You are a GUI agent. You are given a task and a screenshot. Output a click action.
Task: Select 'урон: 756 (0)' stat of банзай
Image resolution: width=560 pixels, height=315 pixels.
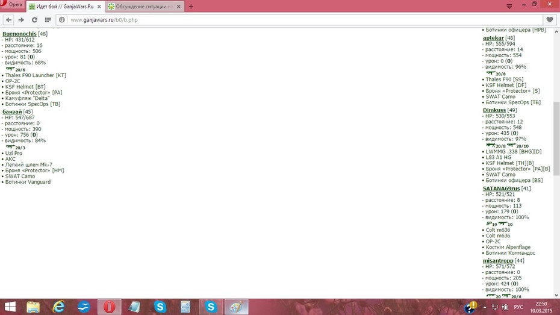[x=21, y=135]
